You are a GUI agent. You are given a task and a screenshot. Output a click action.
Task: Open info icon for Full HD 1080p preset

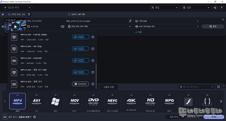pos(93,37)
